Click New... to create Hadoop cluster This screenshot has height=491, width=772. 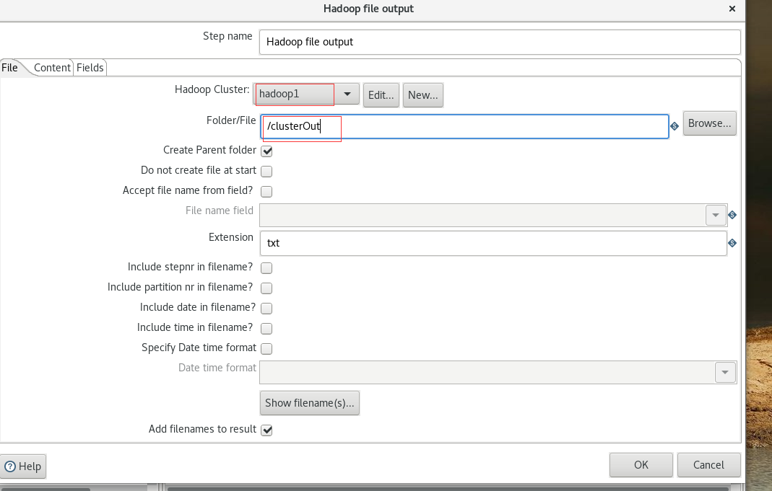point(423,95)
